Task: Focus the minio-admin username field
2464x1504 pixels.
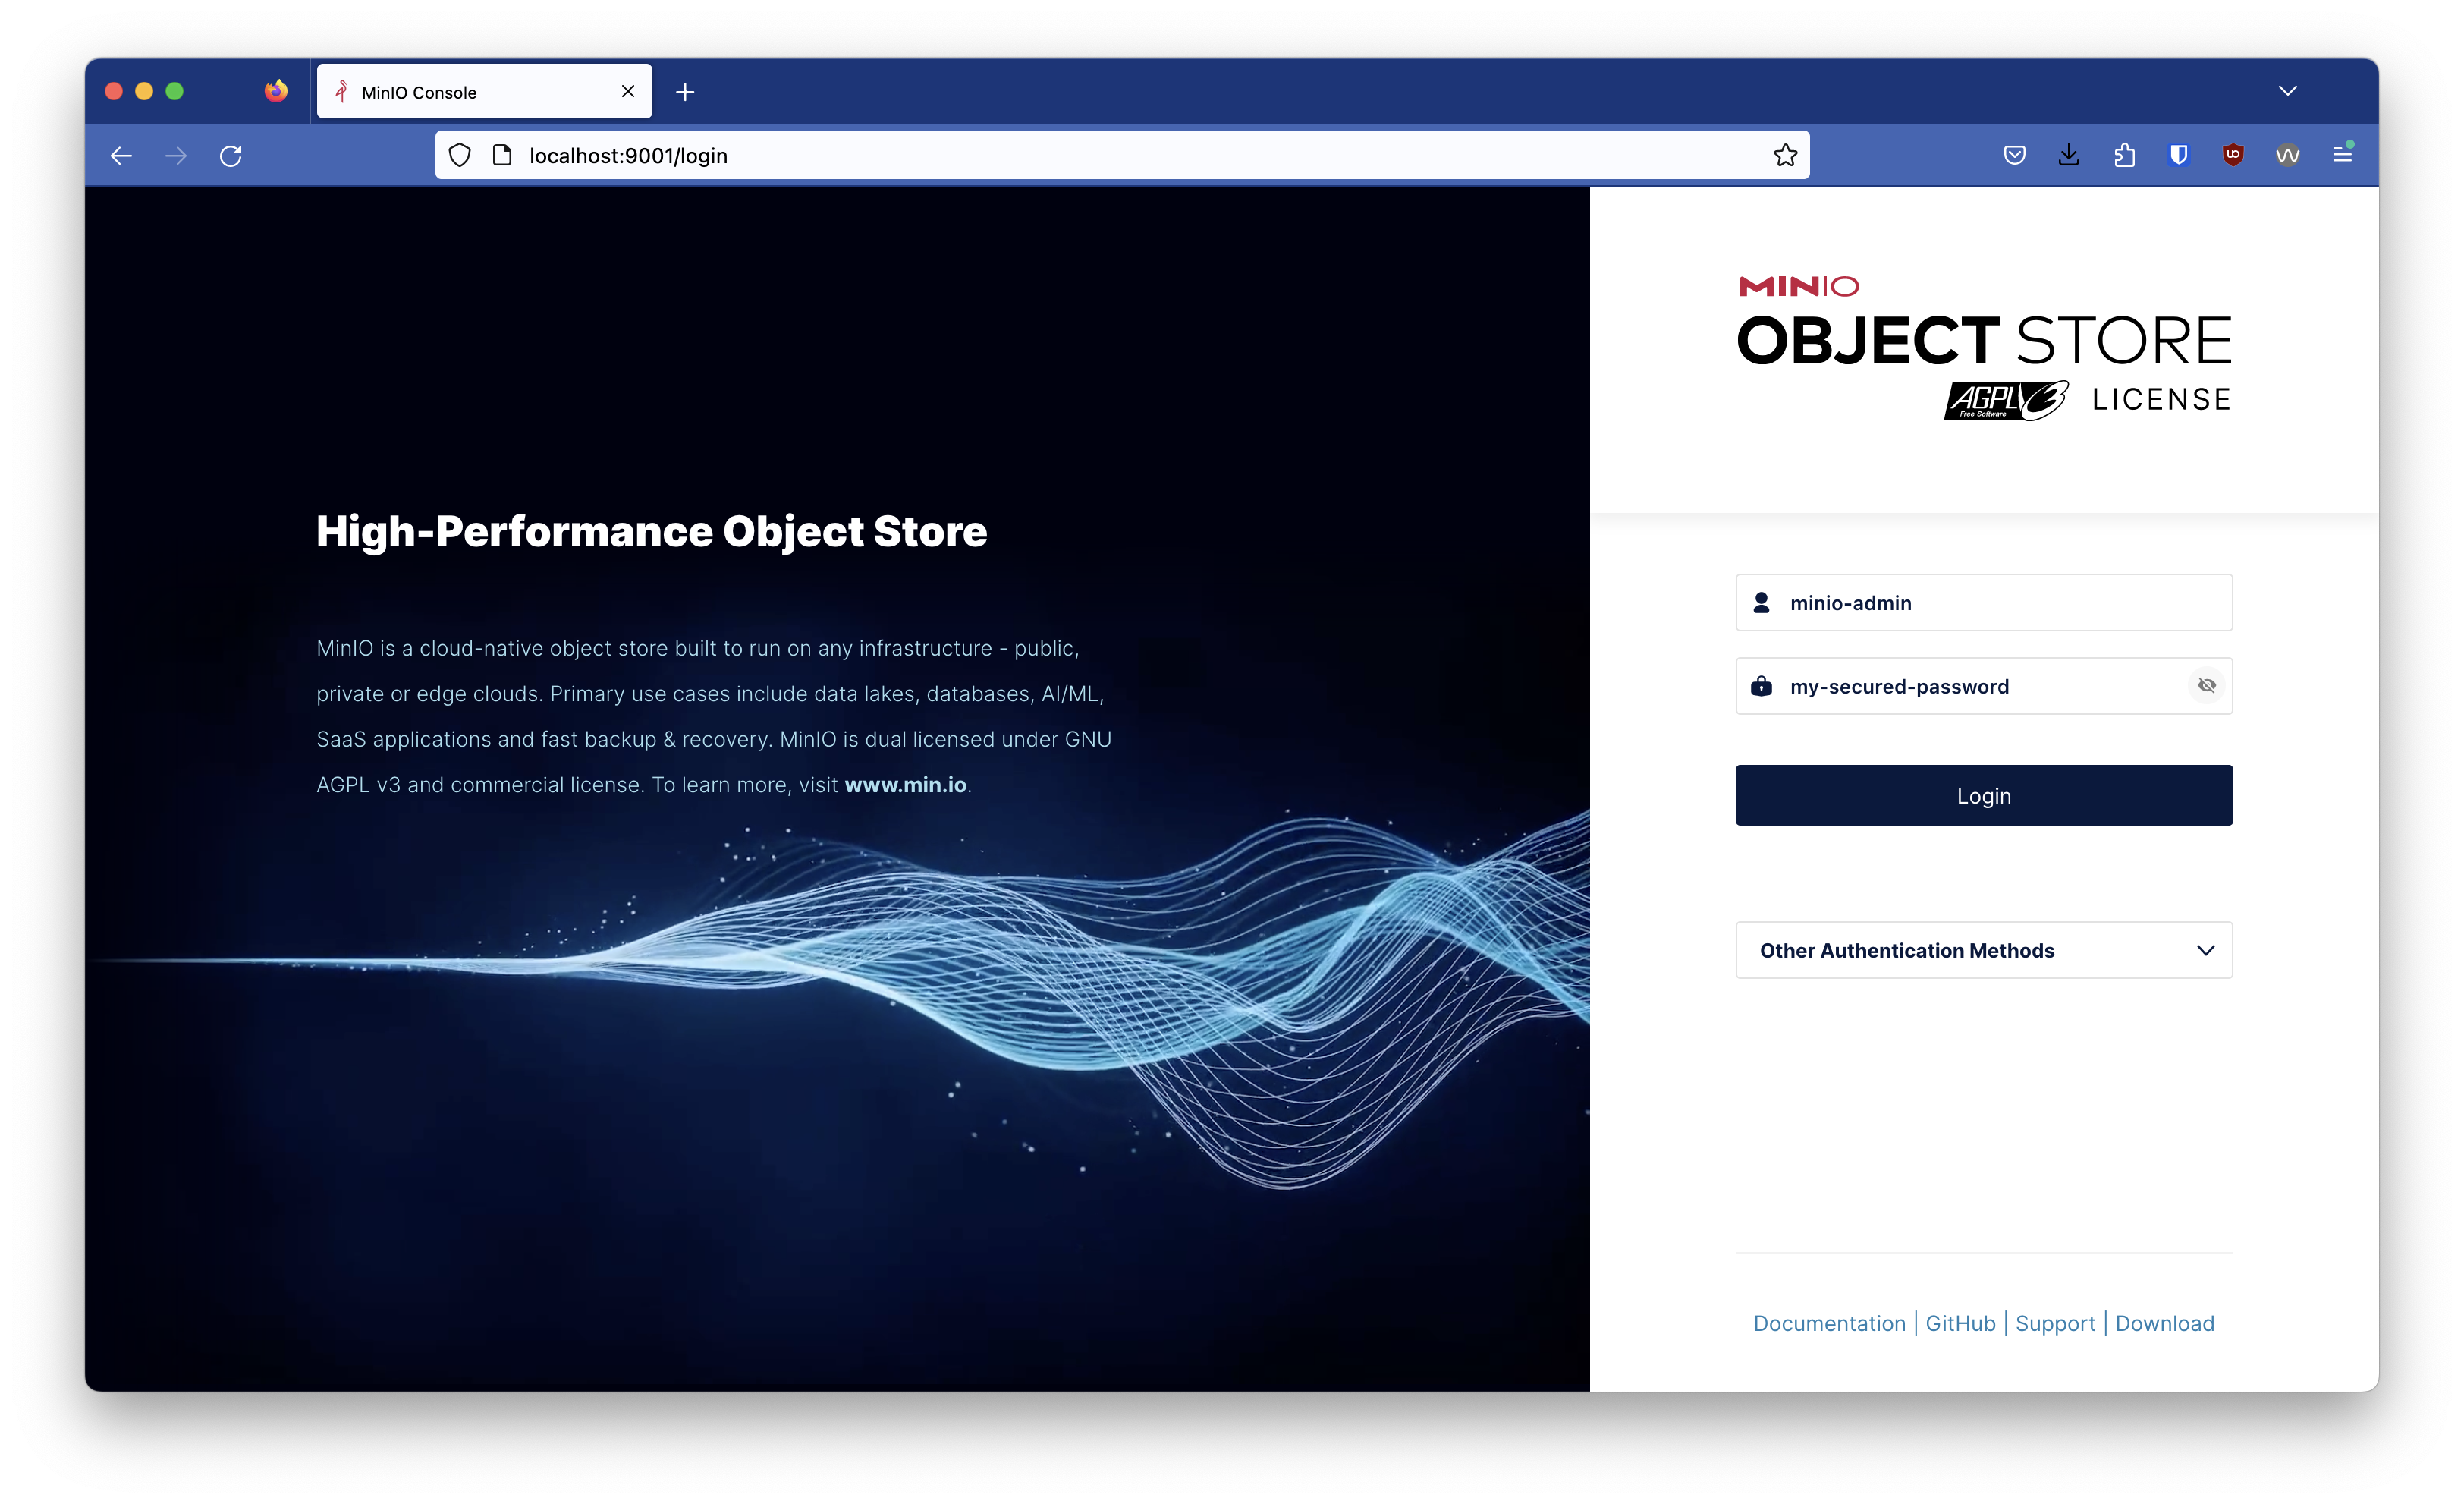Action: tap(2000, 603)
